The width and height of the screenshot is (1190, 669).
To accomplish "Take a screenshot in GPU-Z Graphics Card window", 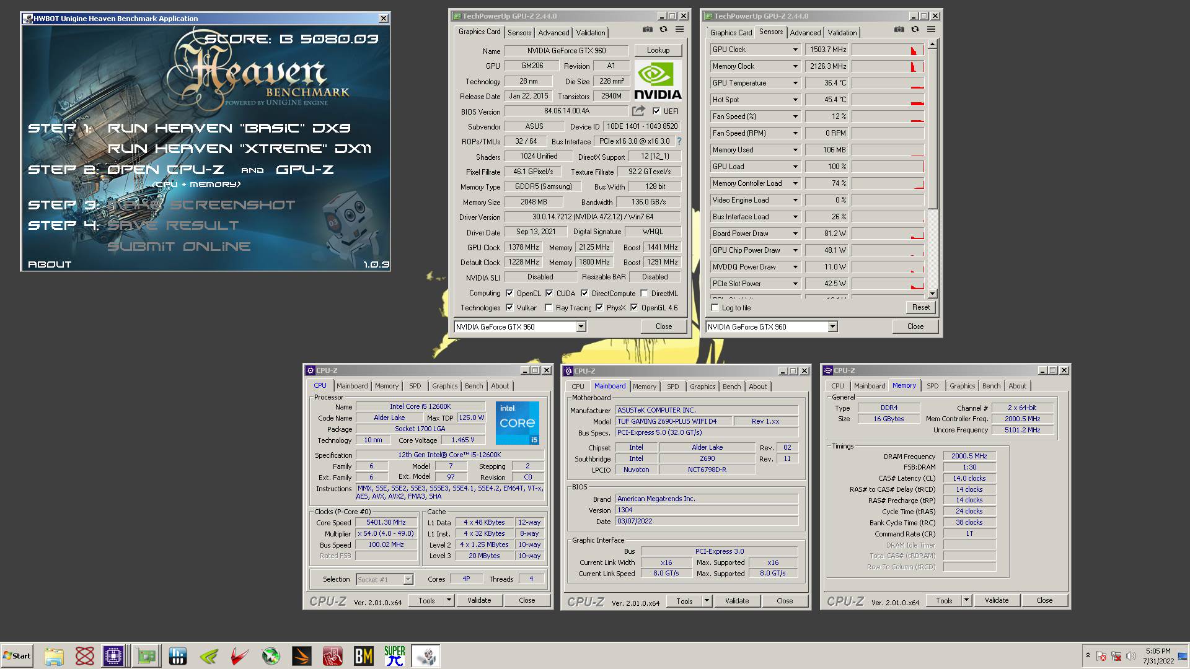I will [647, 30].
